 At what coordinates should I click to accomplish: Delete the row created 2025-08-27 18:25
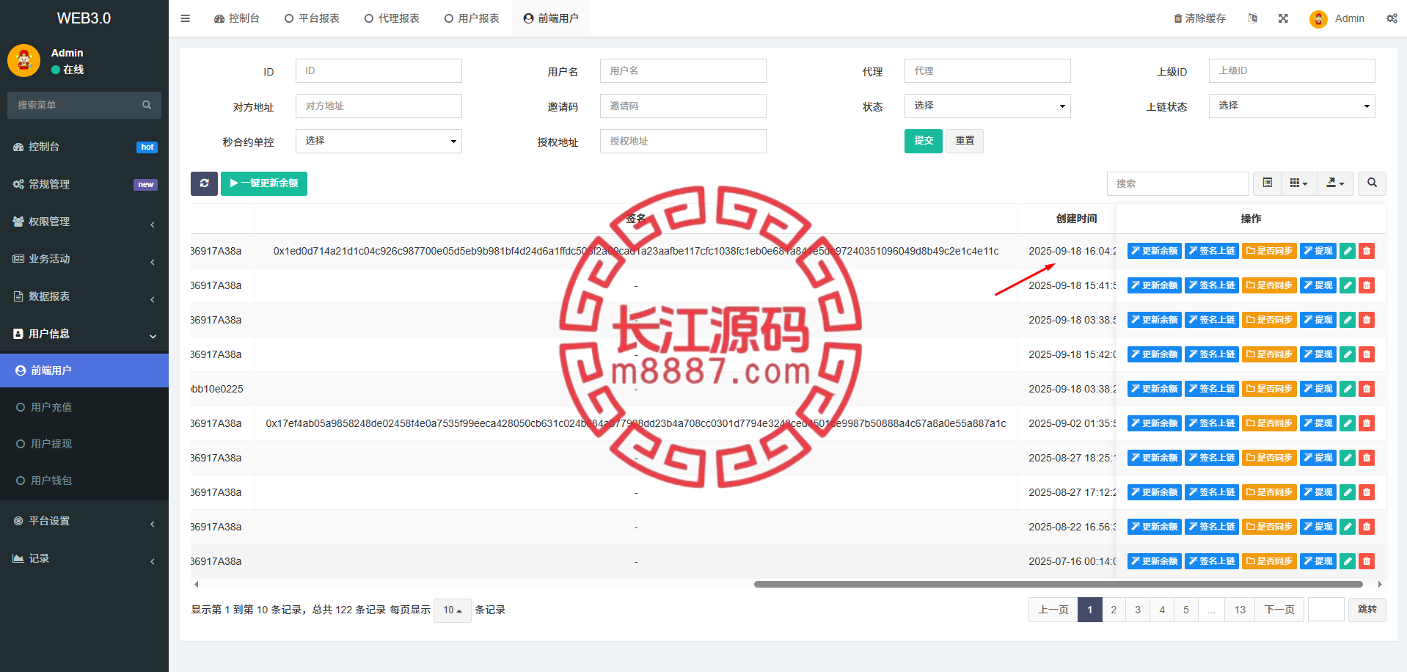pos(1366,458)
